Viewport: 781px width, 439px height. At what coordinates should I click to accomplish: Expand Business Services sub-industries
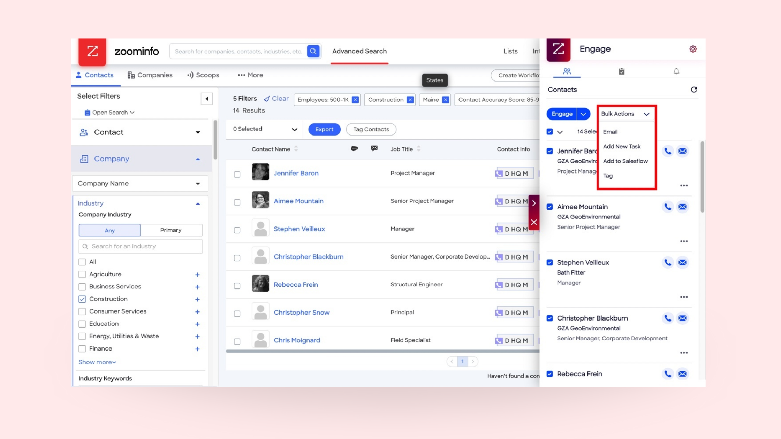197,287
